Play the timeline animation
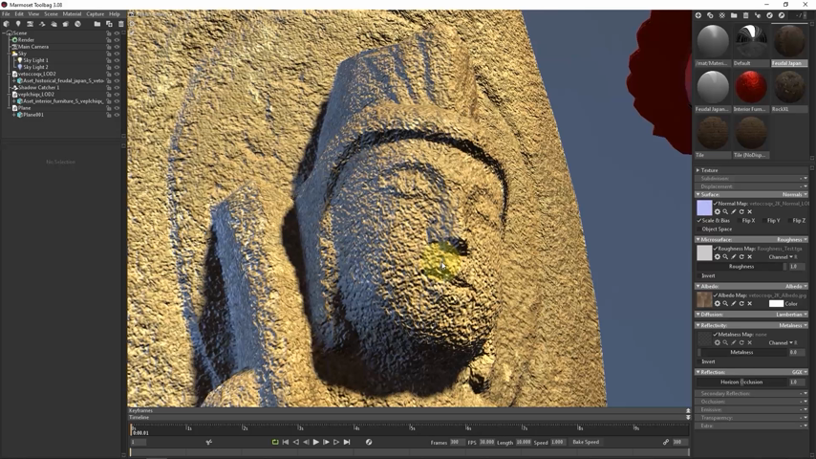Image resolution: width=816 pixels, height=459 pixels. 316,443
